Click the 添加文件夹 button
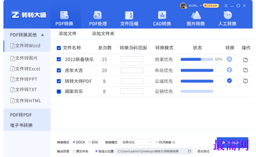The image size is (256, 157). pos(103,33)
